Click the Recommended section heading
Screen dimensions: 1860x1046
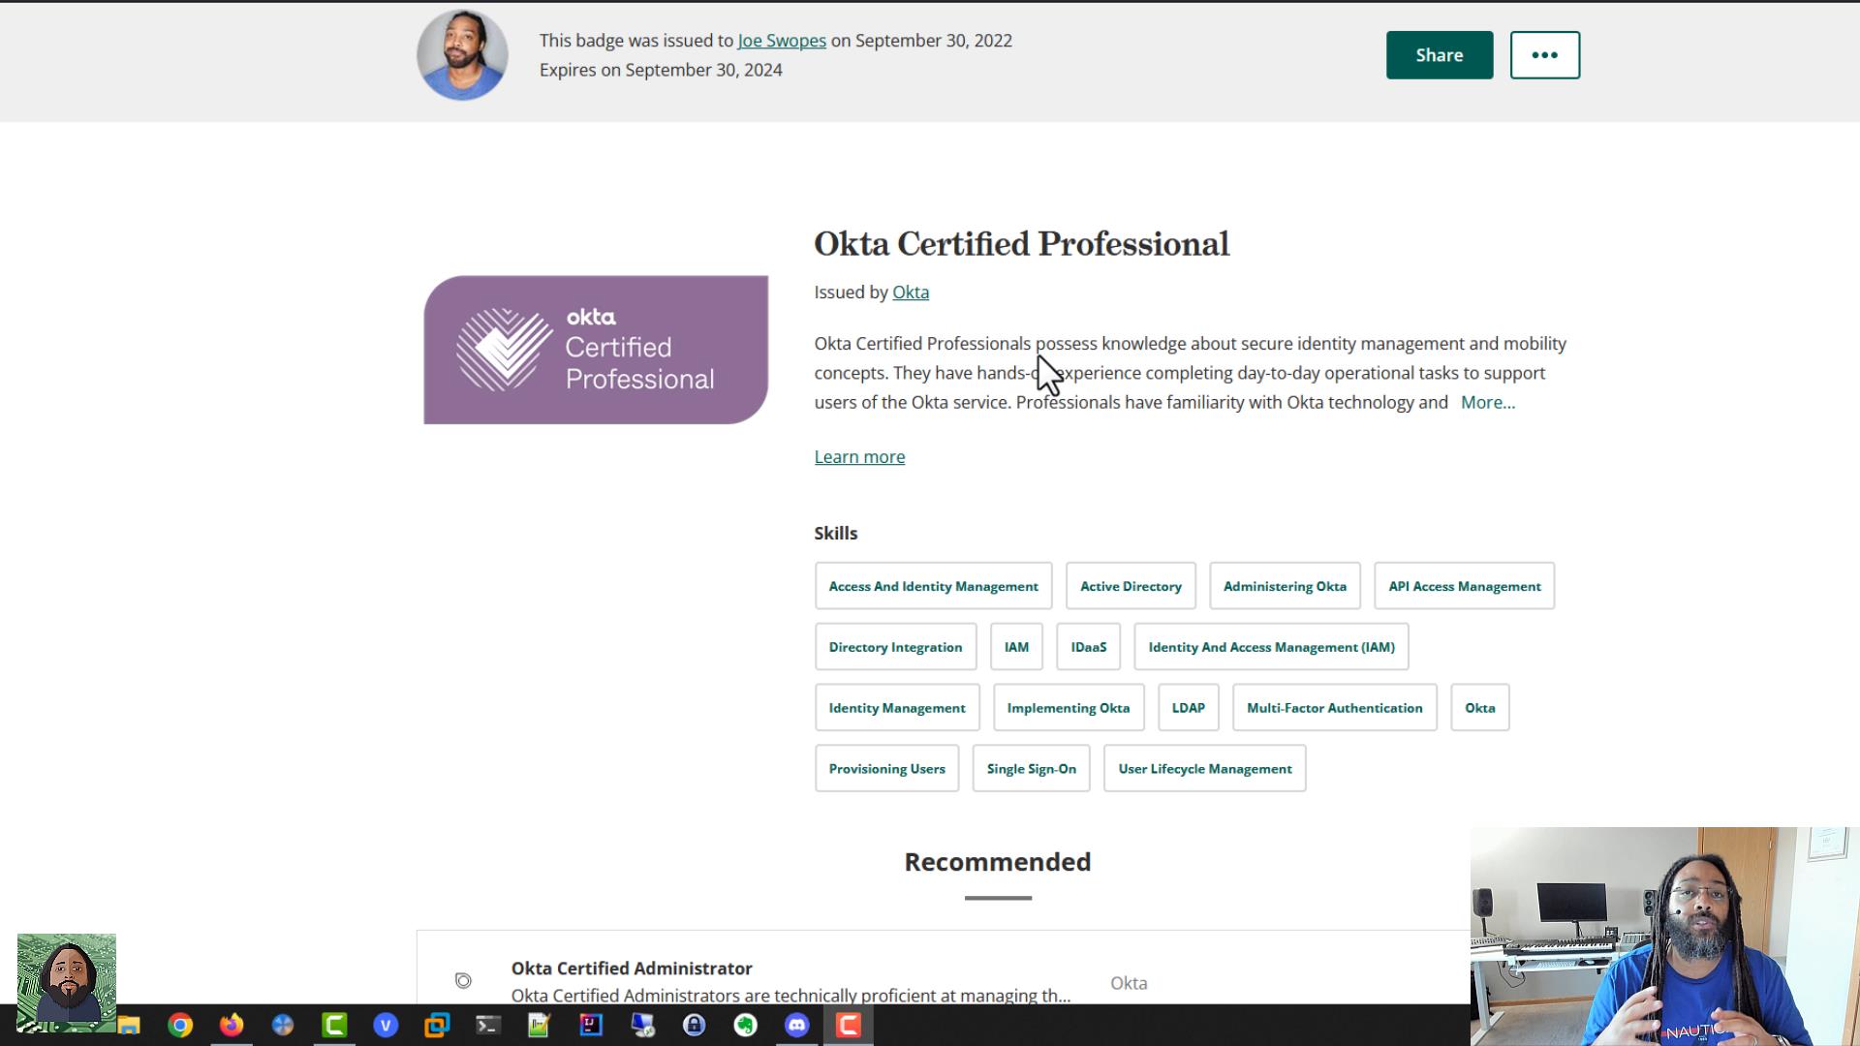(x=998, y=862)
